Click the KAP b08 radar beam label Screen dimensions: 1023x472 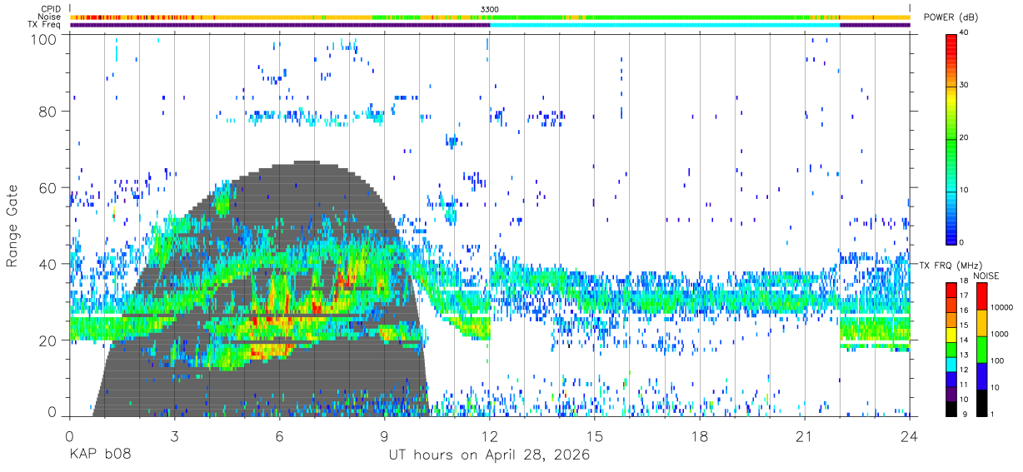point(99,455)
